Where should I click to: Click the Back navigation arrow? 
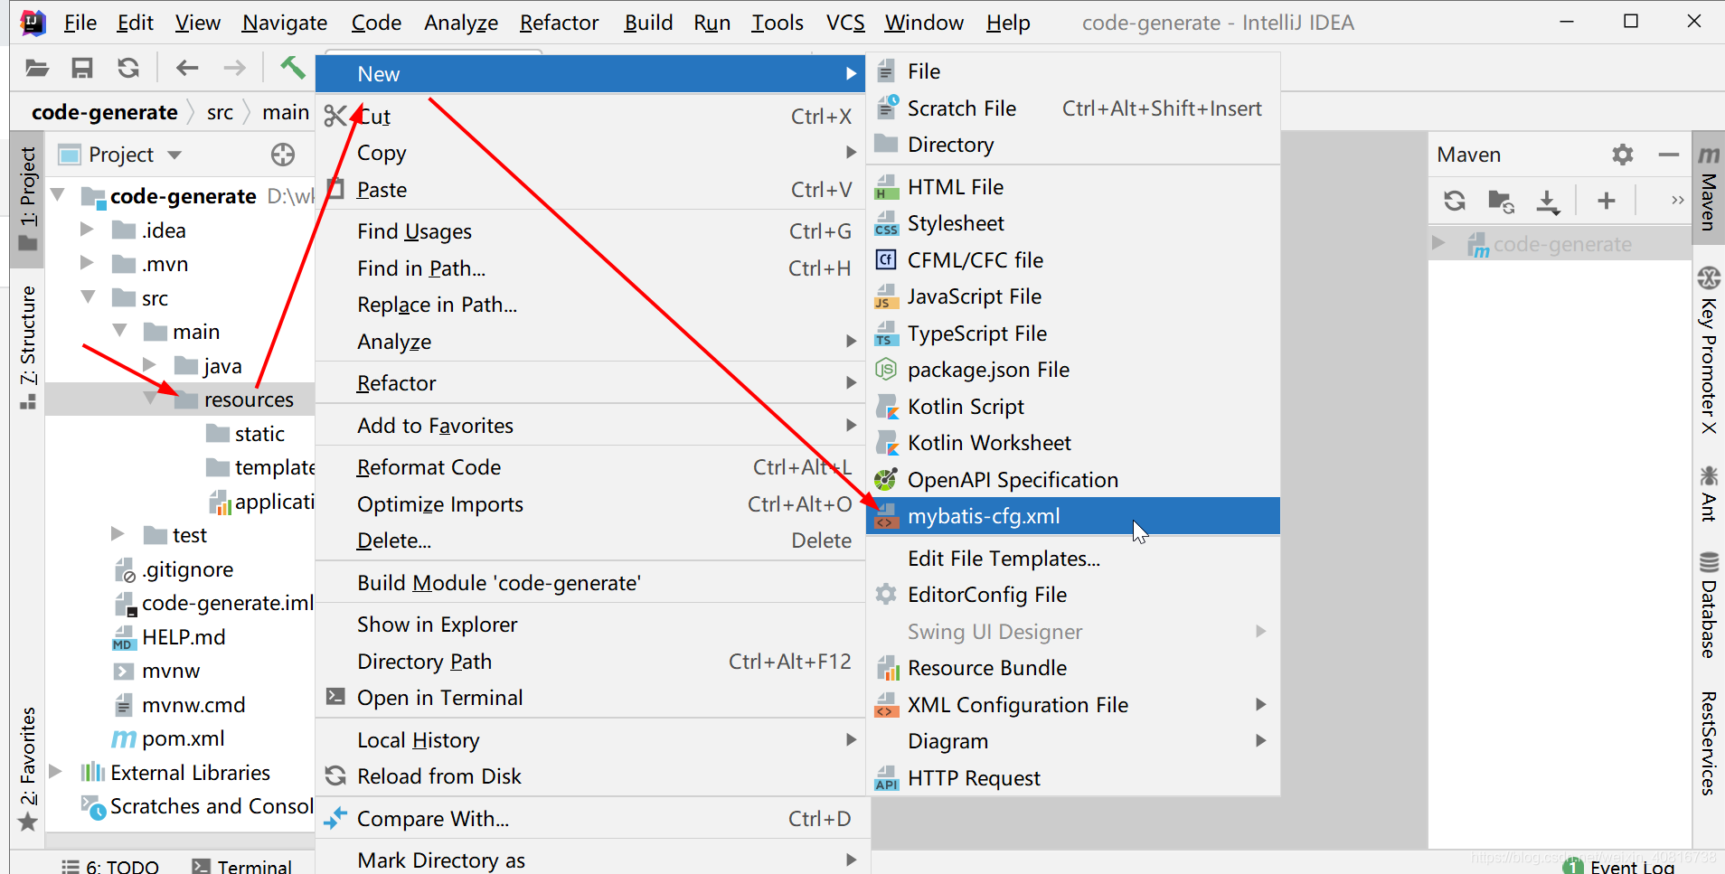[187, 68]
